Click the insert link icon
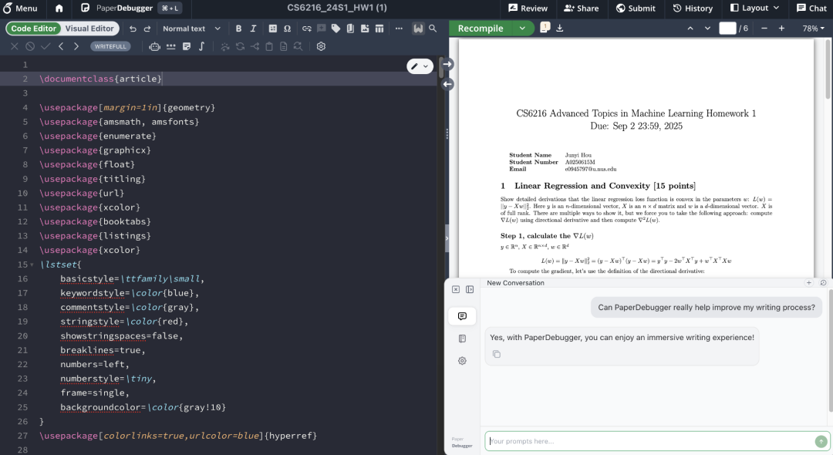Screen dimensions: 833x455 click(306, 28)
